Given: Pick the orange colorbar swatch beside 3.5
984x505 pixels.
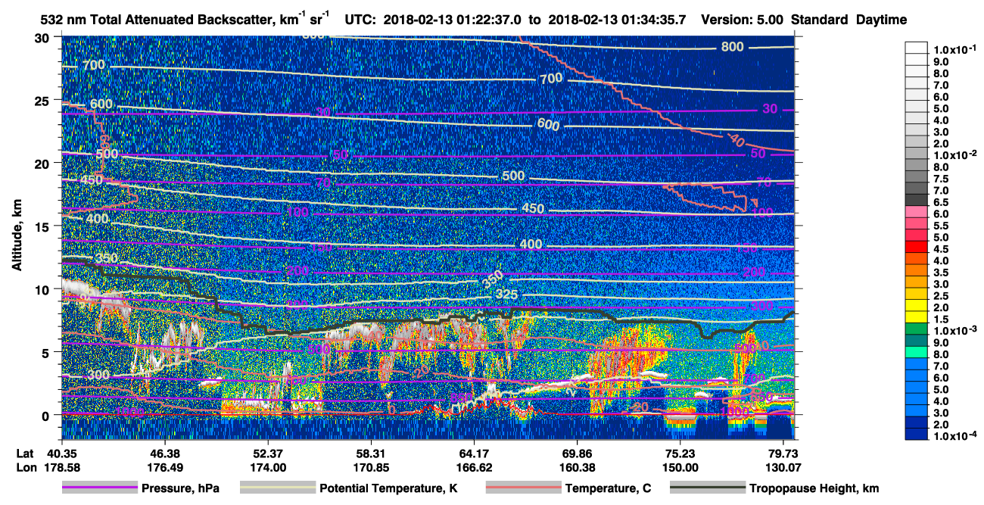Looking at the screenshot, I should coord(917,271).
